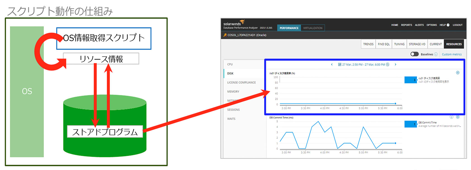Screen dimensions: 471x170
Task: Select MEMORY in the resources sidebar
Action: pyautogui.click(x=233, y=92)
